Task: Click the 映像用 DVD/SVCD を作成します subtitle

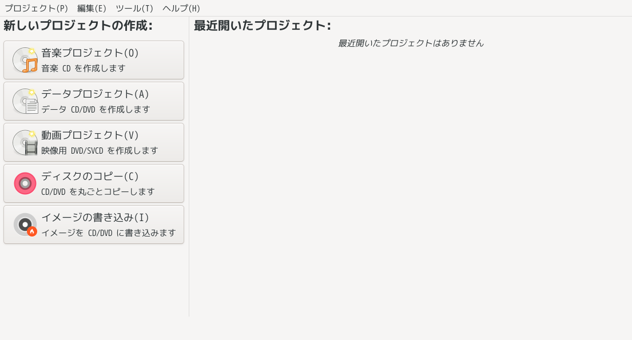Action: pyautogui.click(x=100, y=151)
